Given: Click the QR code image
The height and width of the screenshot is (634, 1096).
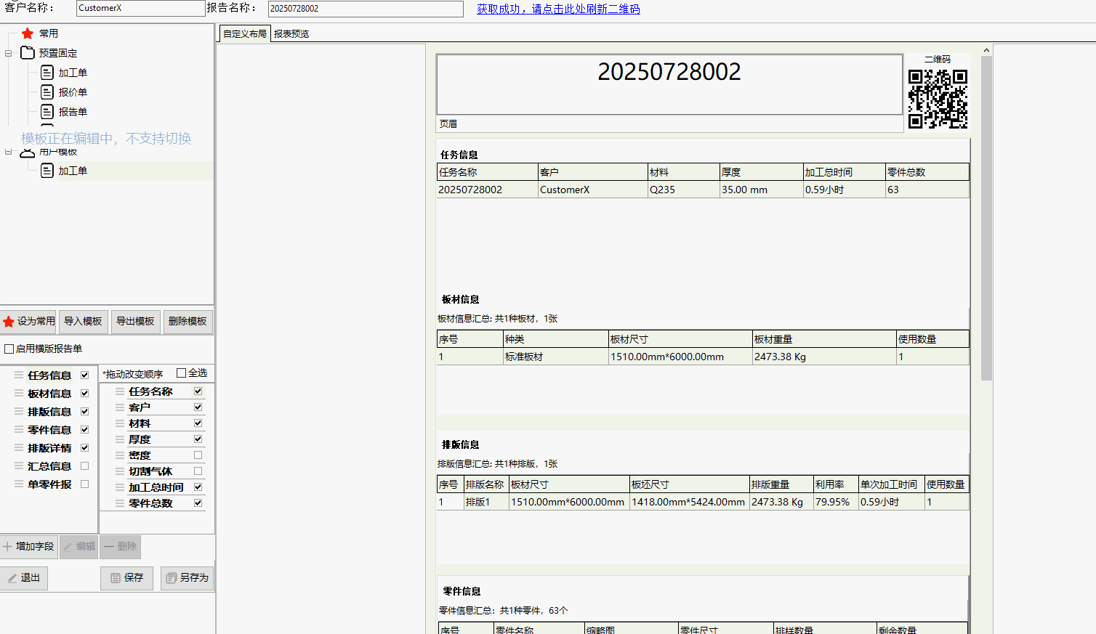Looking at the screenshot, I should coord(938,99).
